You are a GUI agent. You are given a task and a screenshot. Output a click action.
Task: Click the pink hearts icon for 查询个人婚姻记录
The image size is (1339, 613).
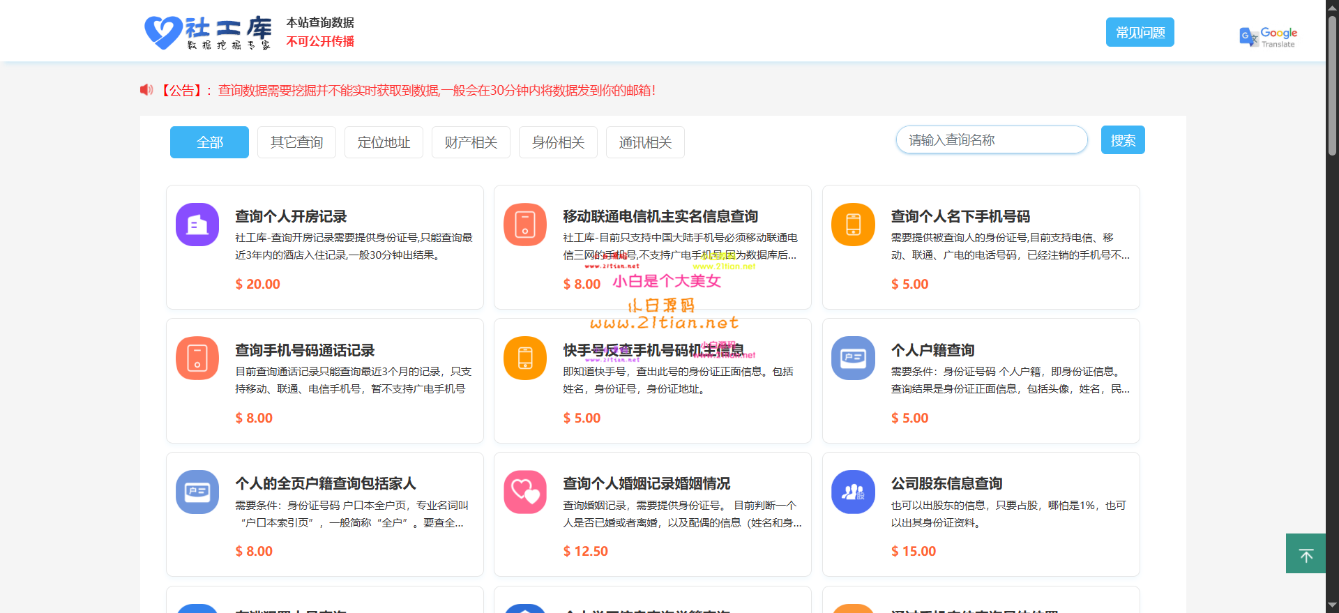click(525, 492)
